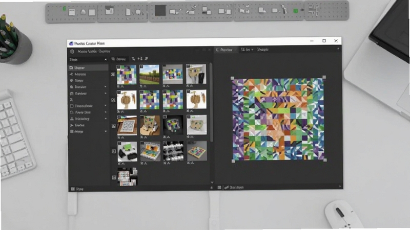
Task: Click the status bar icon at the sidebar's bottom
Action: pyautogui.click(x=73, y=189)
